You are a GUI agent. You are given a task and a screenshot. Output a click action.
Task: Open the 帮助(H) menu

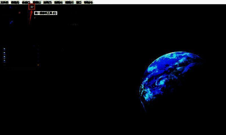(x=88, y=2)
